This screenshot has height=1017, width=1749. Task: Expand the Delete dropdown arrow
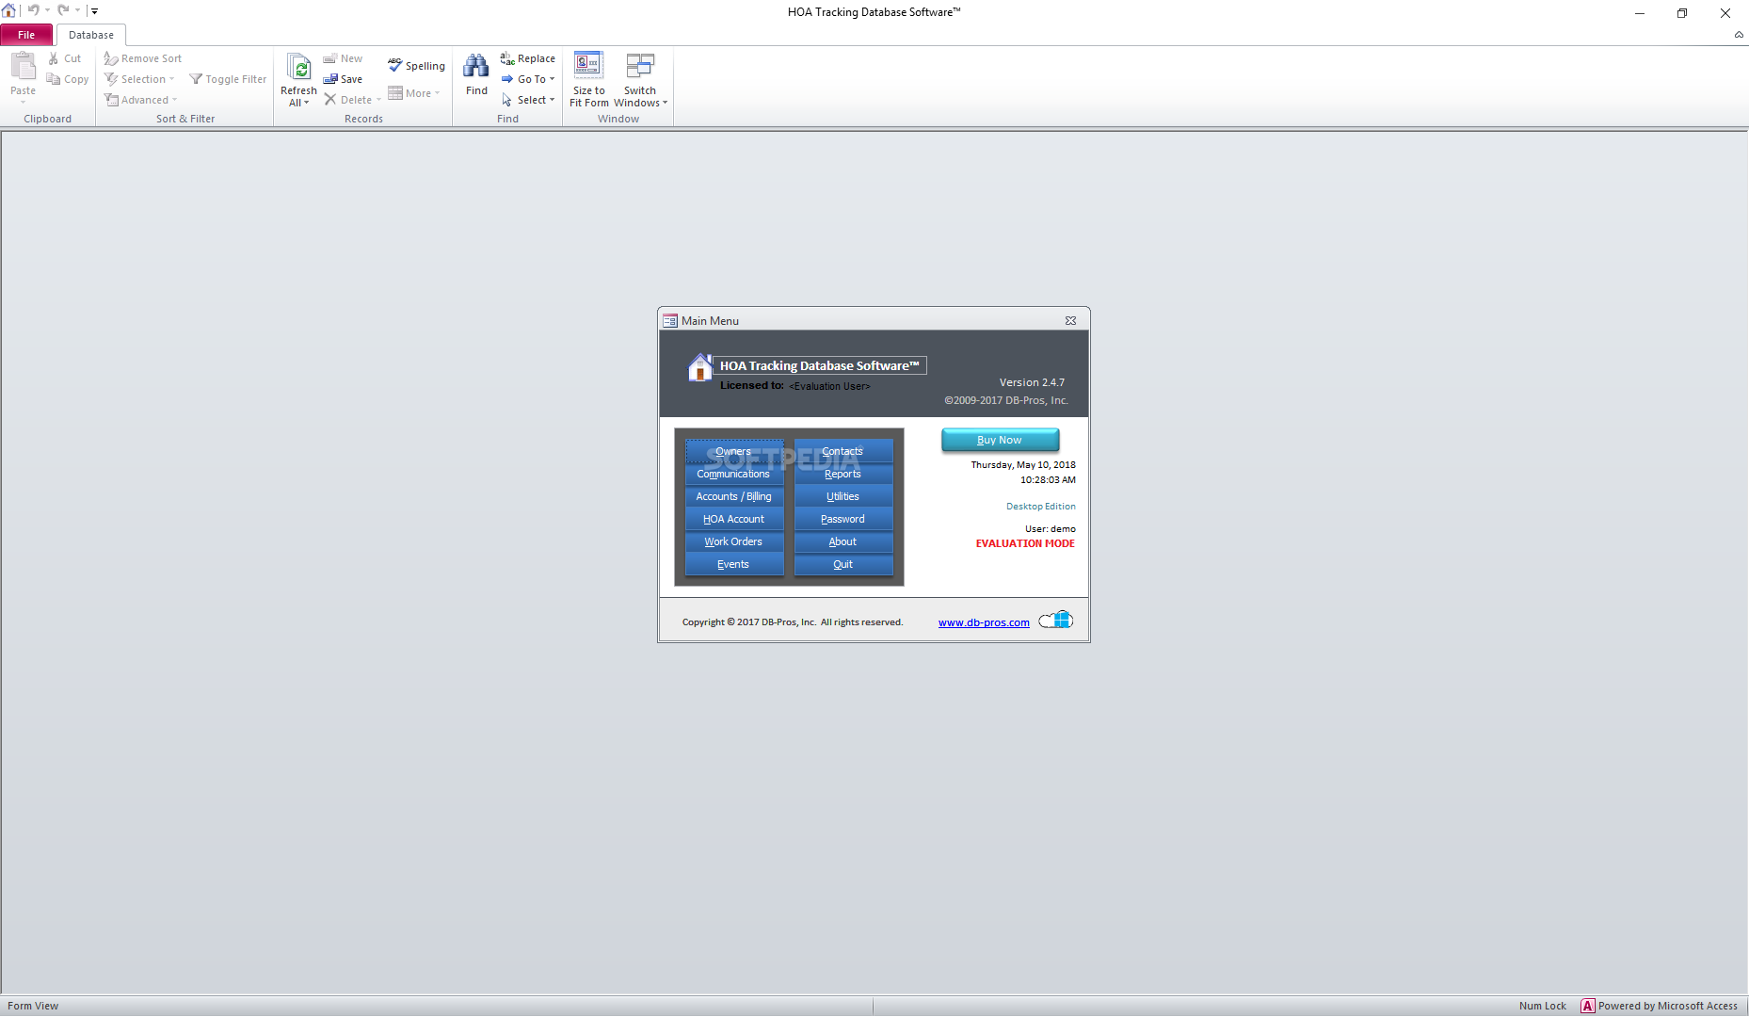click(x=378, y=100)
